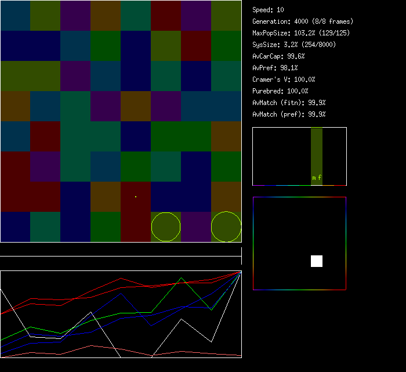The image size is (406, 372).
Task: Click the SysSize statistic line
Action: point(292,45)
